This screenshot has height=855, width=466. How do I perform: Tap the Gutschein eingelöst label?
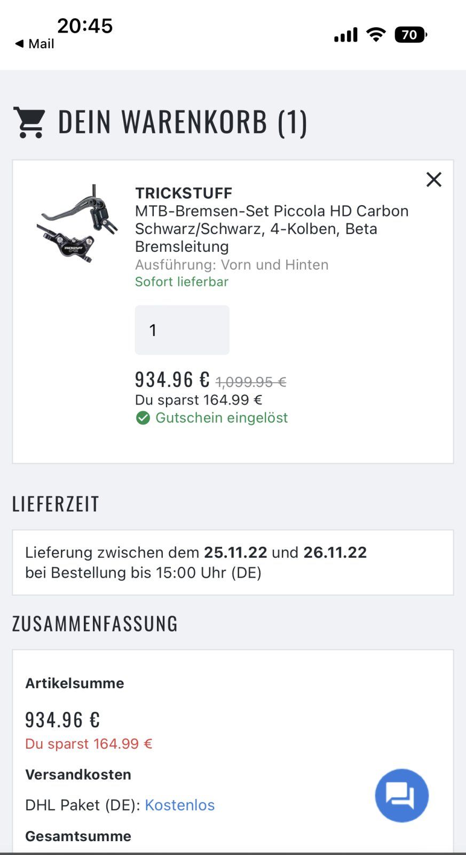222,418
